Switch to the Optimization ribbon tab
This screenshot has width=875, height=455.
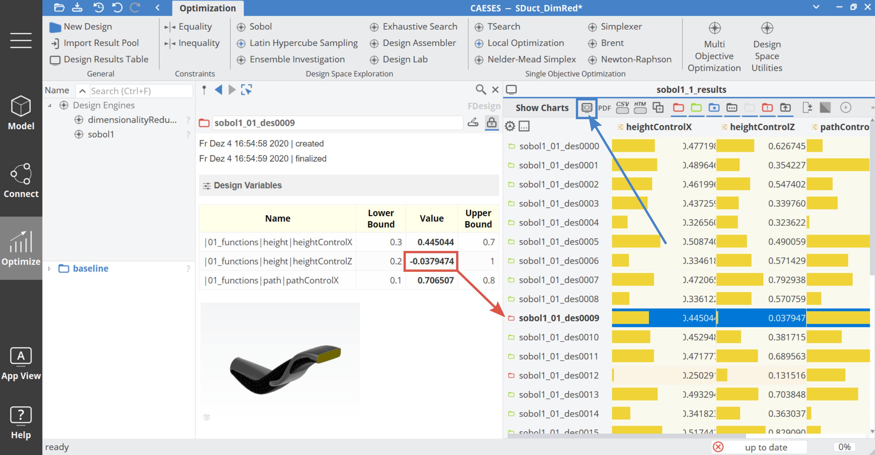208,8
